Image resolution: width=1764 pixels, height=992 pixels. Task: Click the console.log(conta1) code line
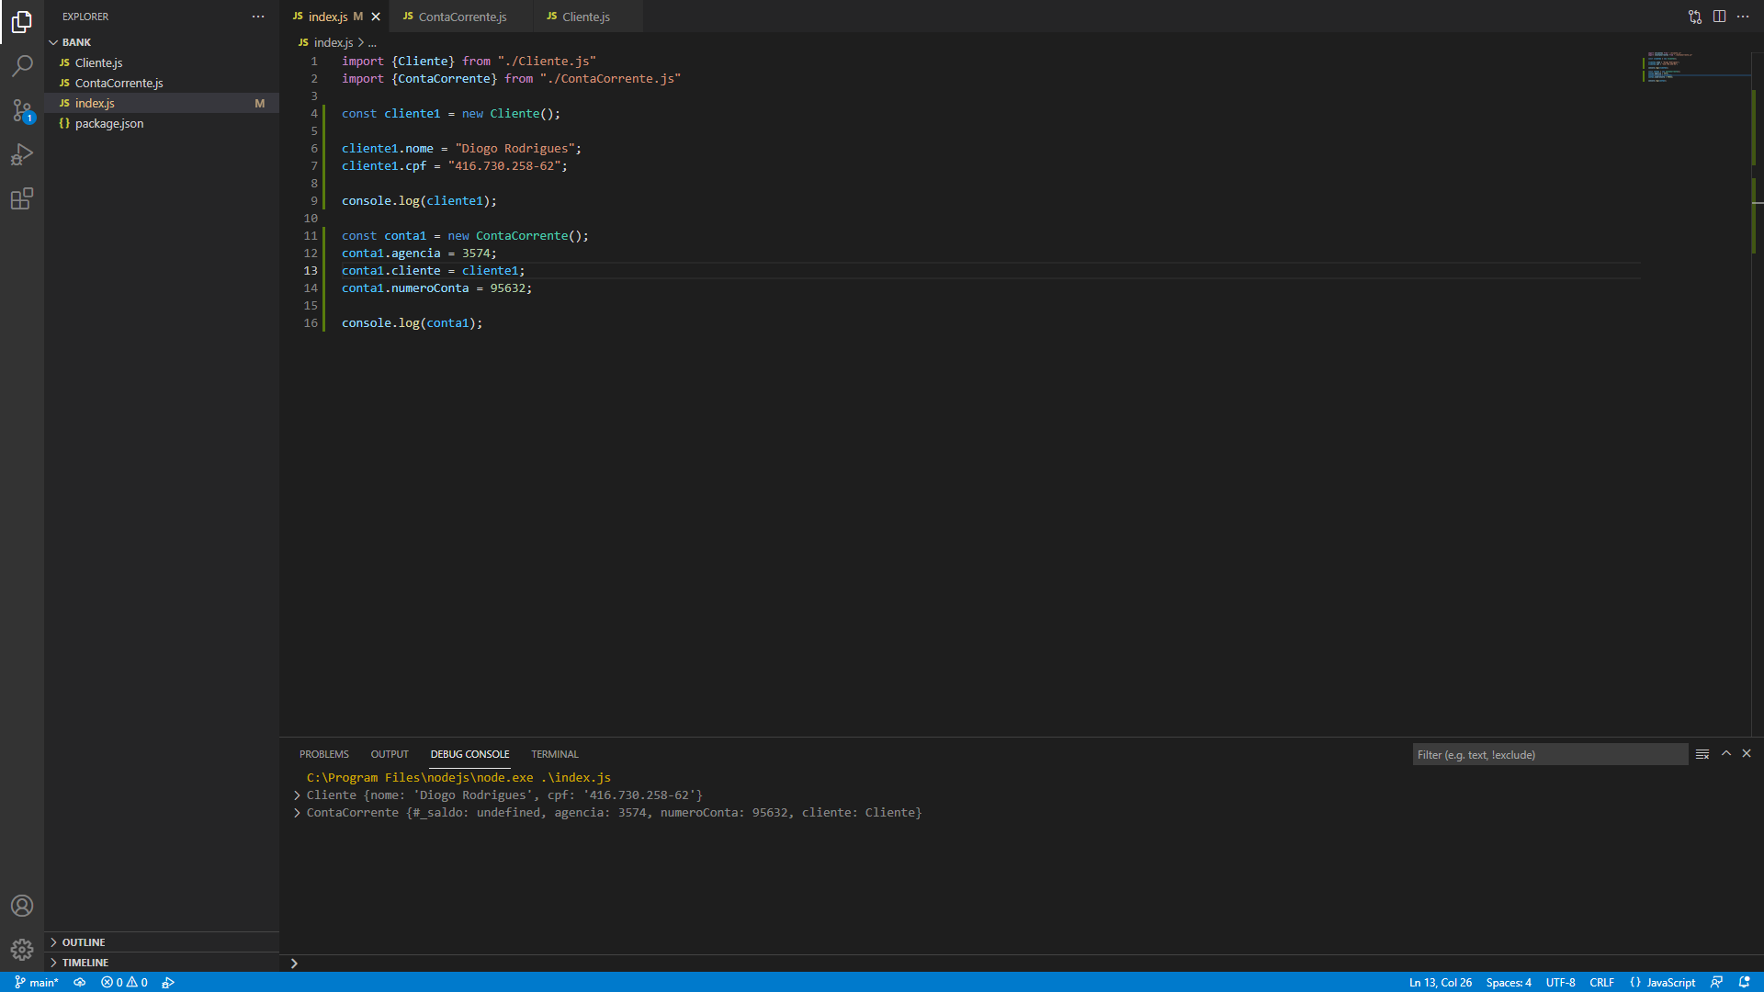point(412,323)
